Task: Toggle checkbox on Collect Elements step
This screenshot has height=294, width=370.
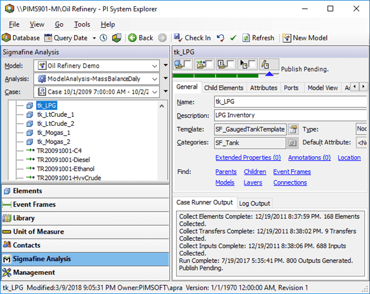Action: (187, 64)
